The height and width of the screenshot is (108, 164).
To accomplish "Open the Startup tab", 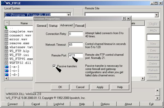I will pos(53,26).
